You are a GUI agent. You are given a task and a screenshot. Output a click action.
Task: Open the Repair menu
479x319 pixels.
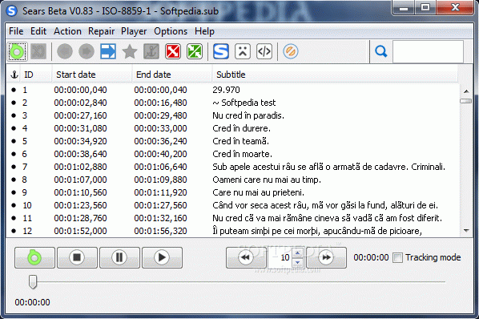click(101, 31)
